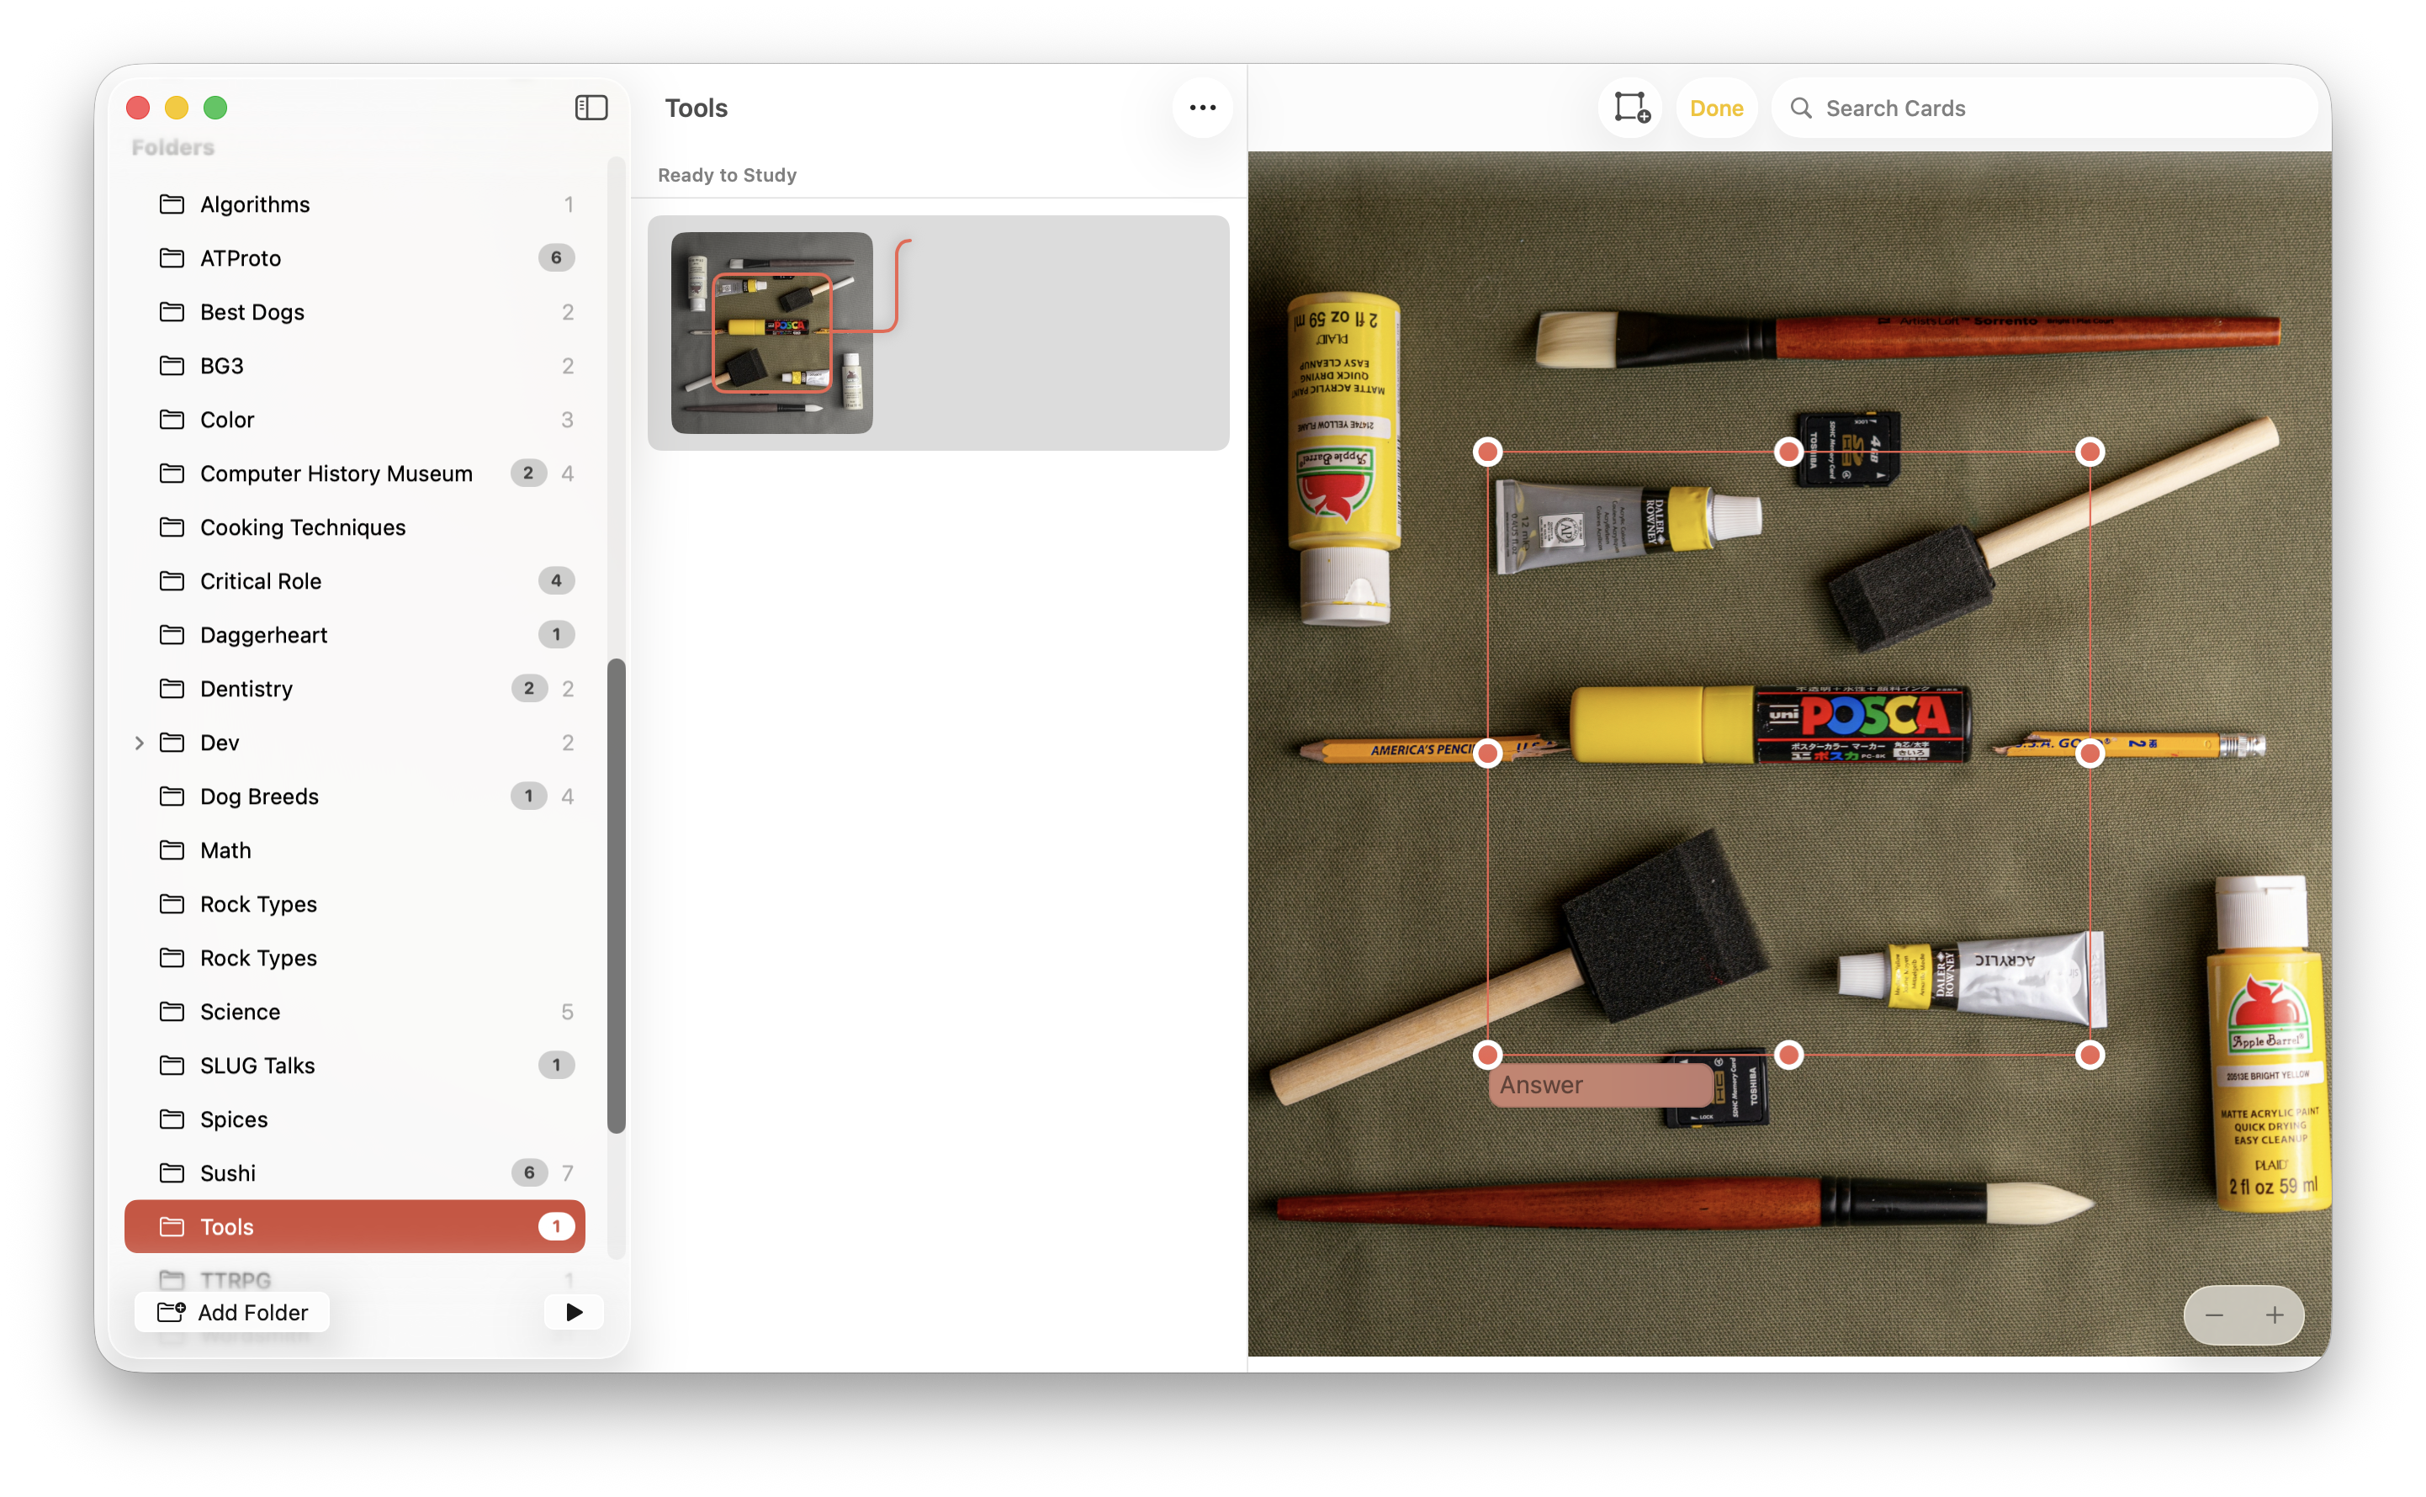Open the Critical Role folder
Screen dimensions: 2426x1497
point(354,580)
